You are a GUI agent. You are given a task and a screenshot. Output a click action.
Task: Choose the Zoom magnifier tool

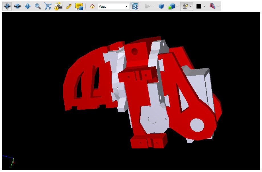click(x=38, y=6)
